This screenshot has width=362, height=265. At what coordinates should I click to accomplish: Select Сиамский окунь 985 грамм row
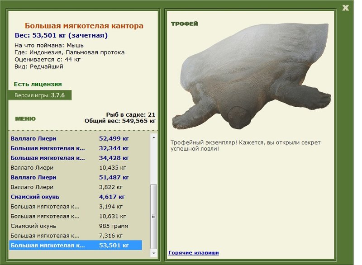[76, 226]
